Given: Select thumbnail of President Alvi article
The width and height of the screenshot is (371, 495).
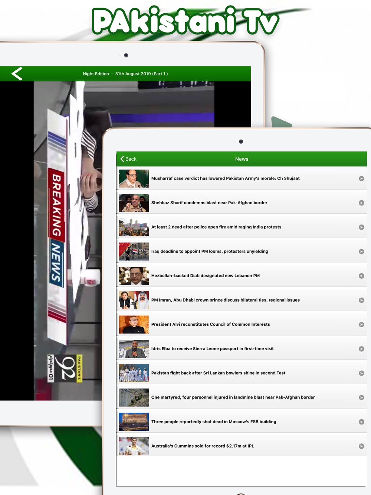Looking at the screenshot, I should click(x=134, y=324).
